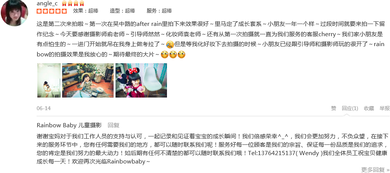The width and height of the screenshot is (390, 173).
Task: Collapse the 回应(1) responses section
Action: tap(350, 108)
